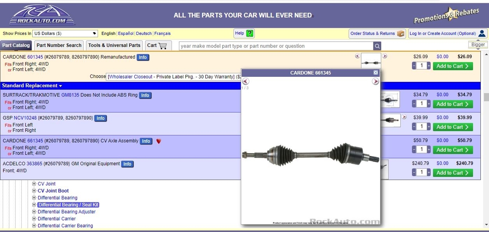Open Info for ACDELCO 363865
The height and width of the screenshot is (232, 489).
pos(127,164)
